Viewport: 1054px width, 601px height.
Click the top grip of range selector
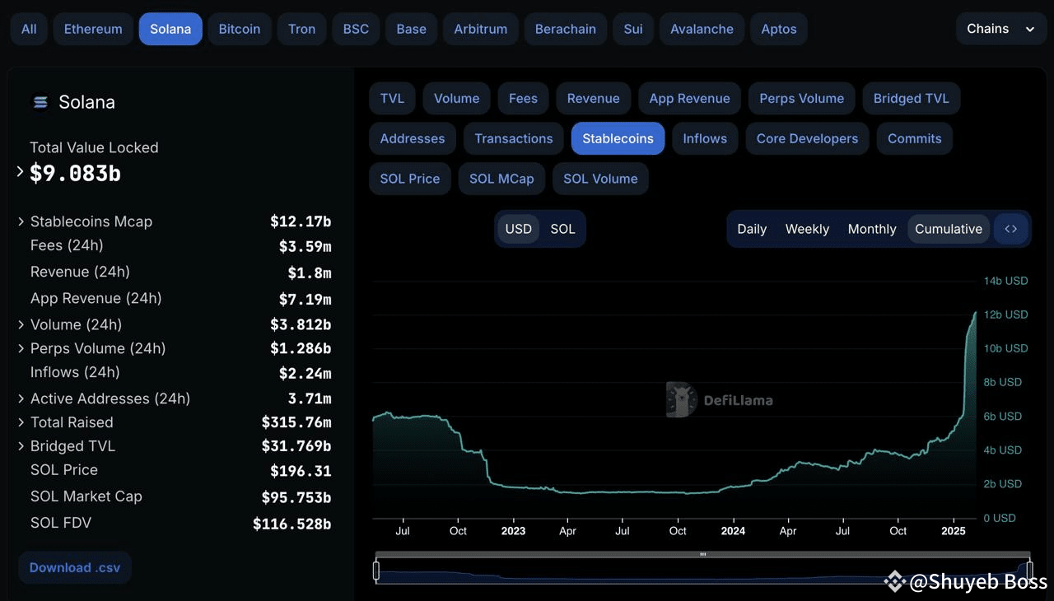pyautogui.click(x=702, y=555)
